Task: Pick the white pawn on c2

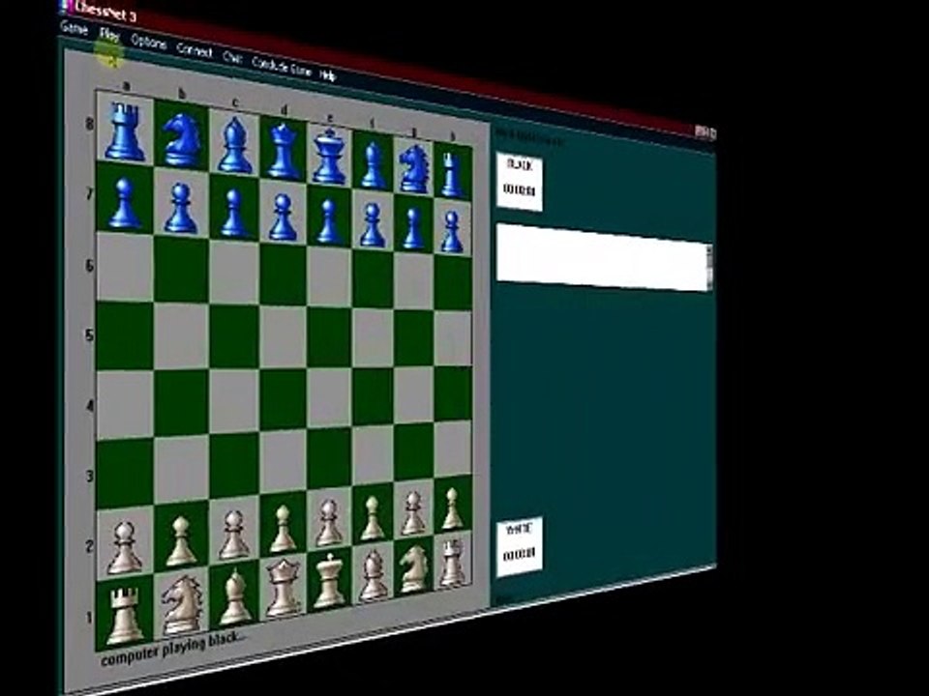Action: pos(234,535)
